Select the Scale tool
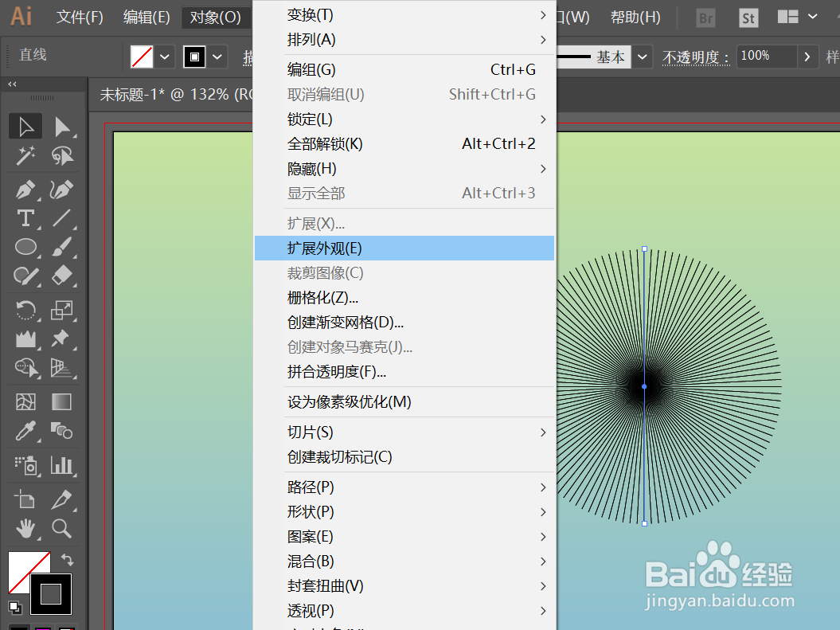This screenshot has width=840, height=630. pyautogui.click(x=62, y=310)
